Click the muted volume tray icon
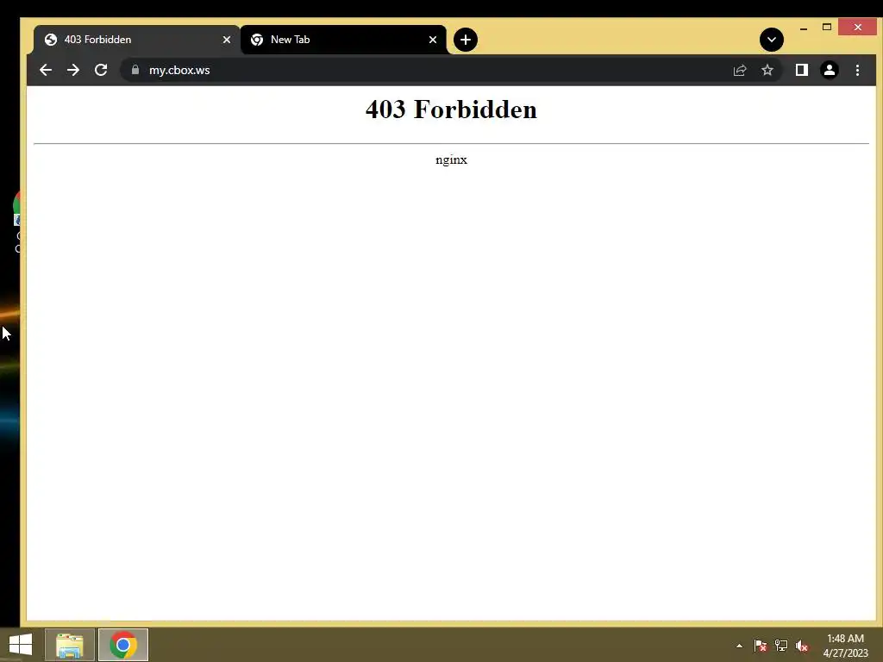Image resolution: width=883 pixels, height=662 pixels. tap(802, 646)
